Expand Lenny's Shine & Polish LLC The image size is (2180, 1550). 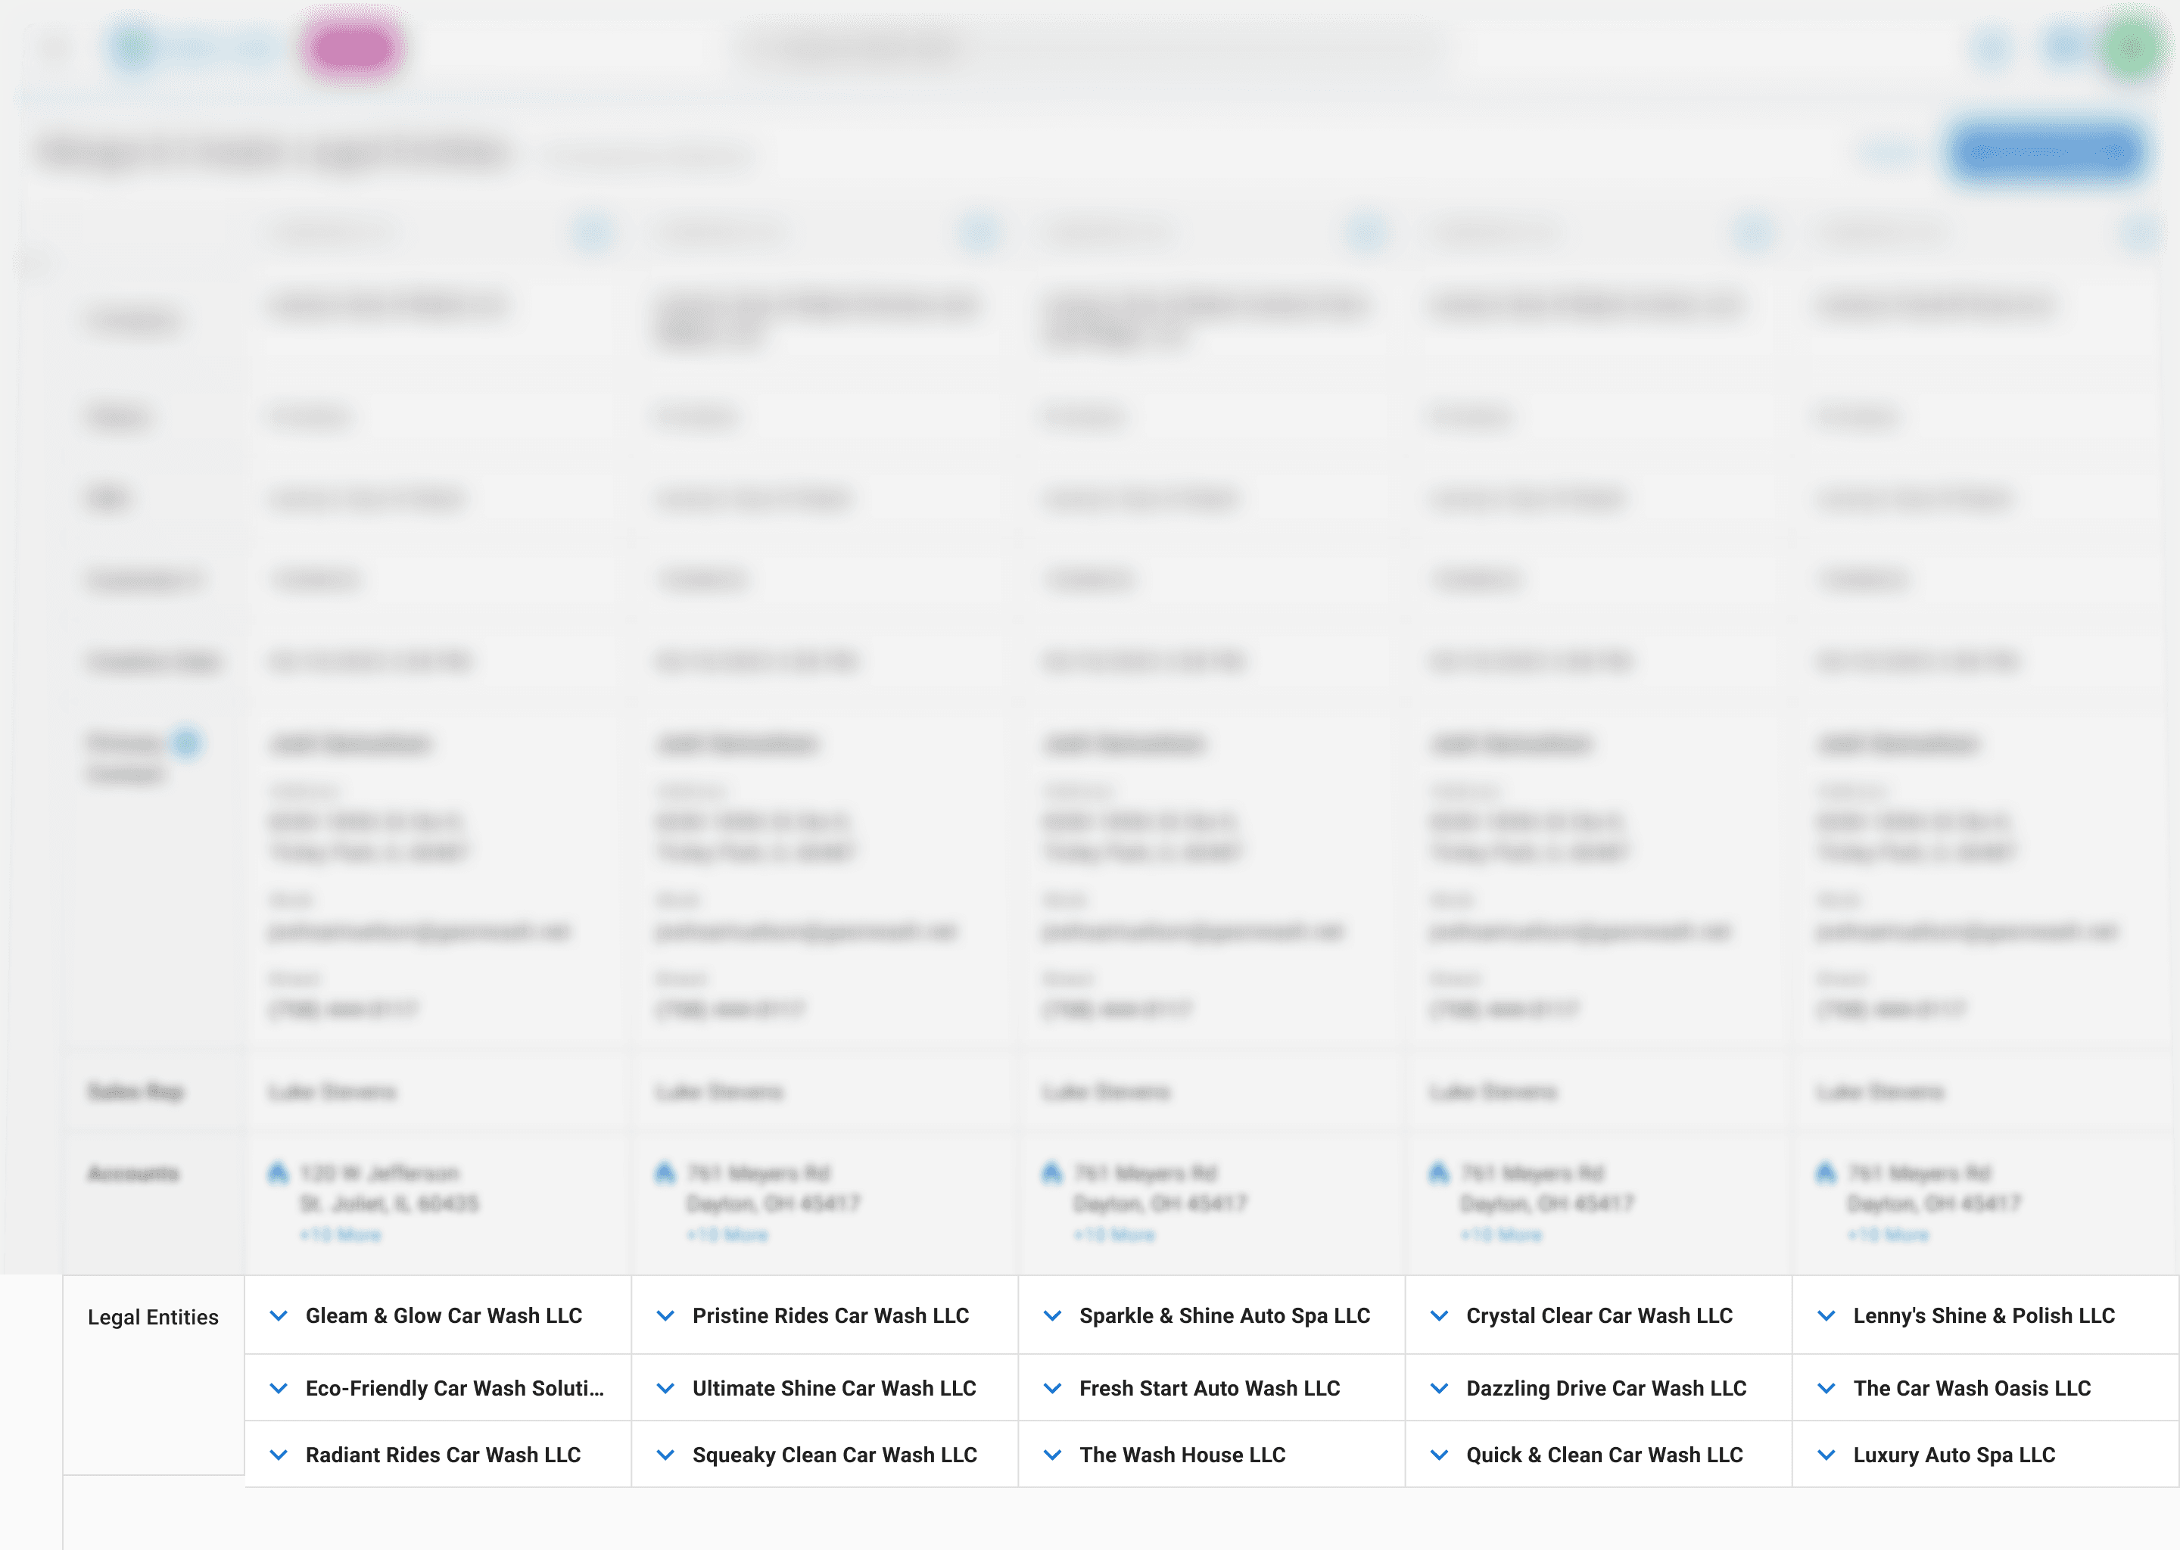pyautogui.click(x=1827, y=1316)
